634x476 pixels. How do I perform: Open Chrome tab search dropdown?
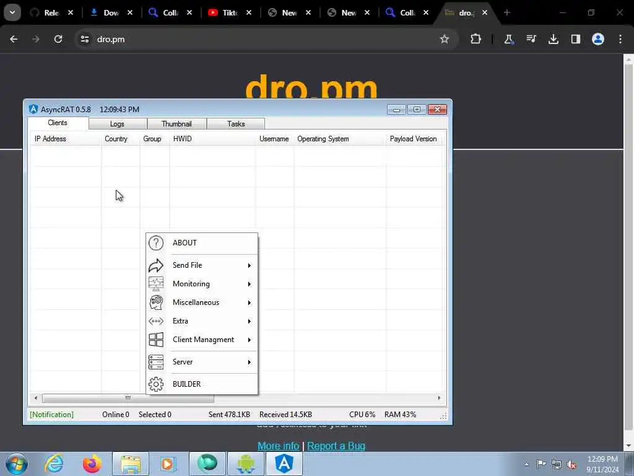[12, 12]
